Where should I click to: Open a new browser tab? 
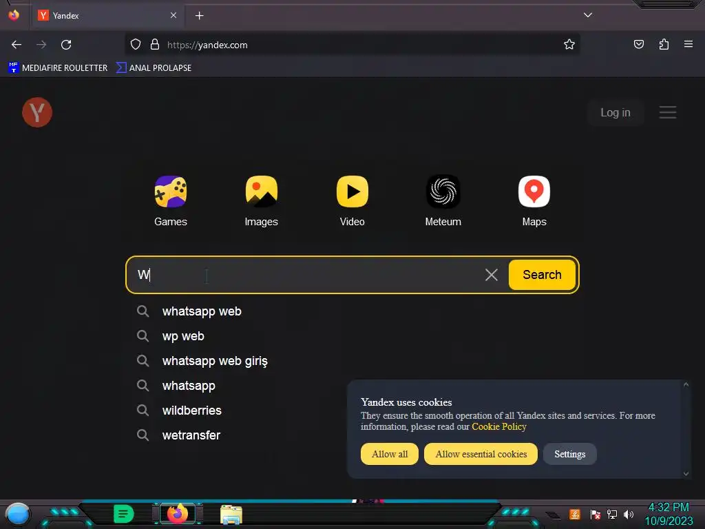[199, 16]
